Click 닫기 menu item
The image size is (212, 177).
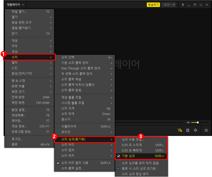point(30,33)
